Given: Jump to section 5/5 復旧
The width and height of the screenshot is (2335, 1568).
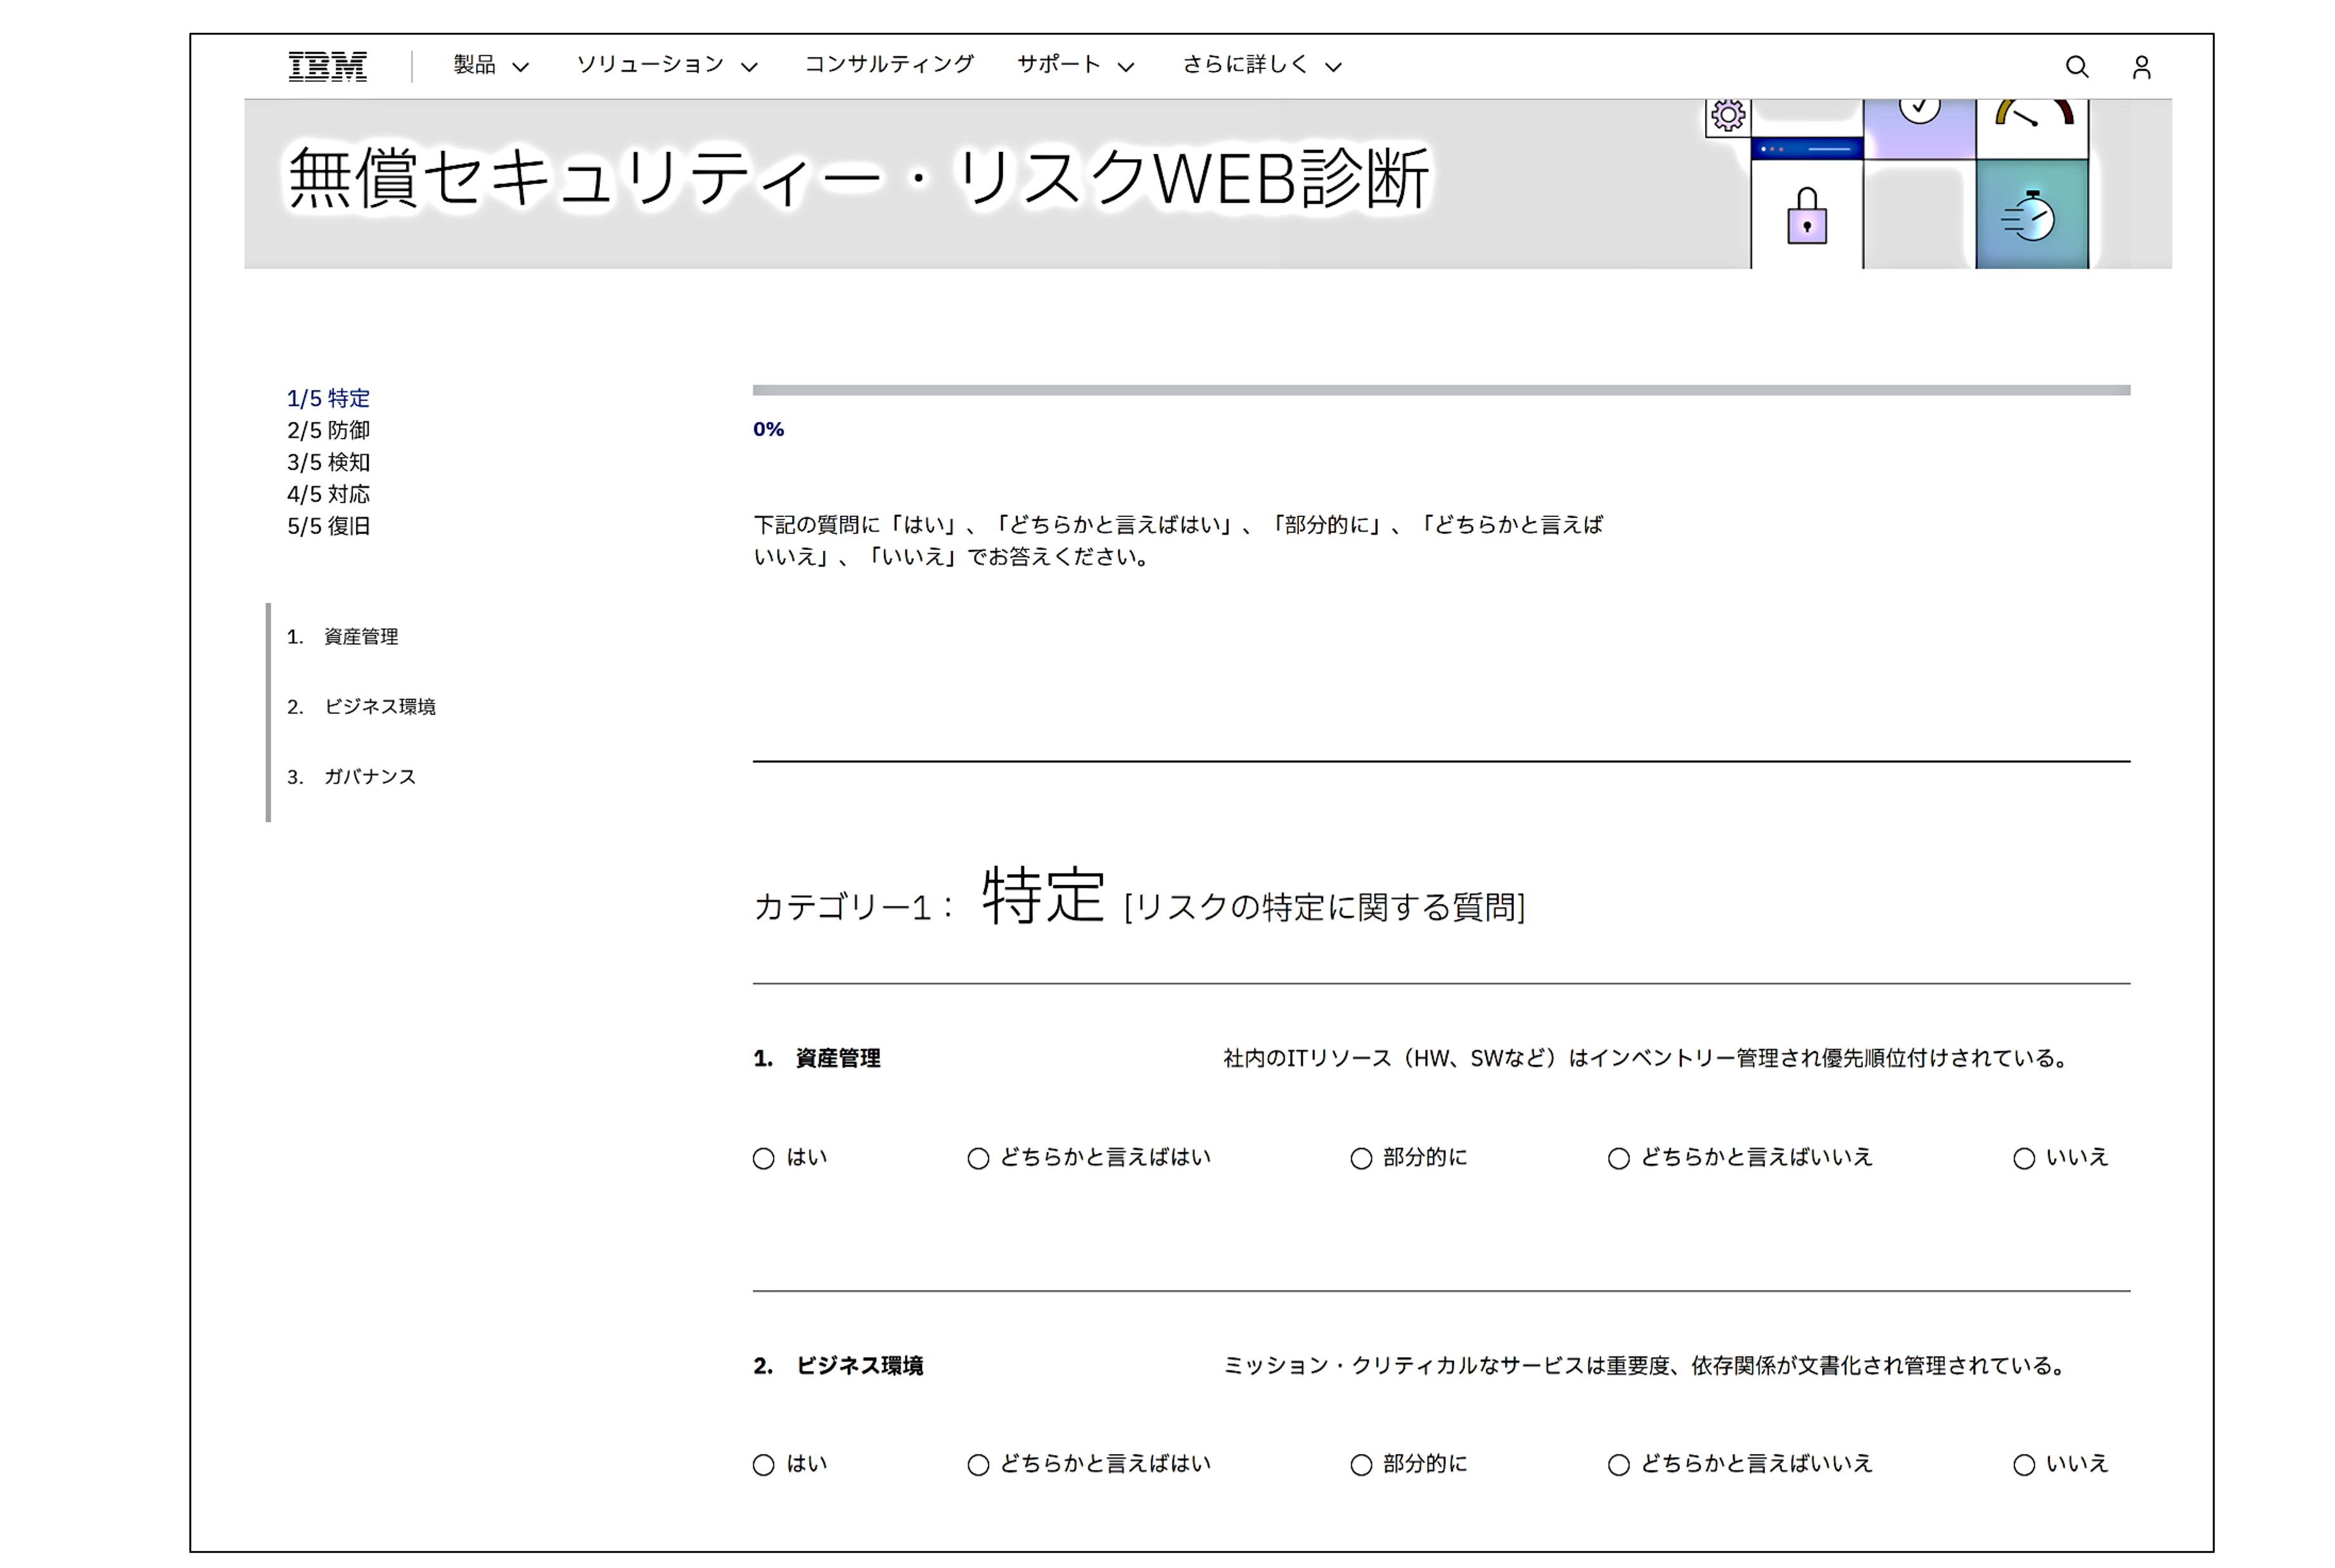Looking at the screenshot, I should [329, 526].
